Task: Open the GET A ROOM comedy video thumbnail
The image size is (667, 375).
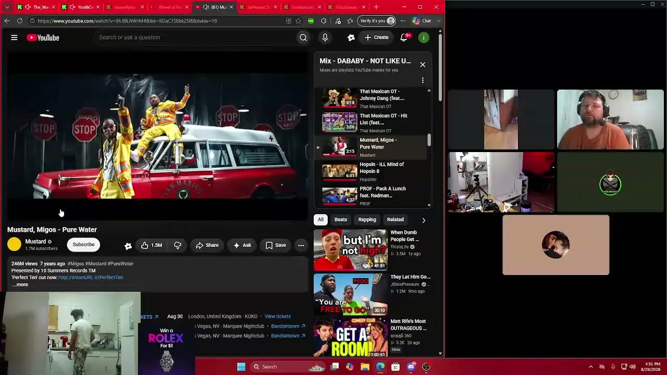Action: [x=351, y=337]
